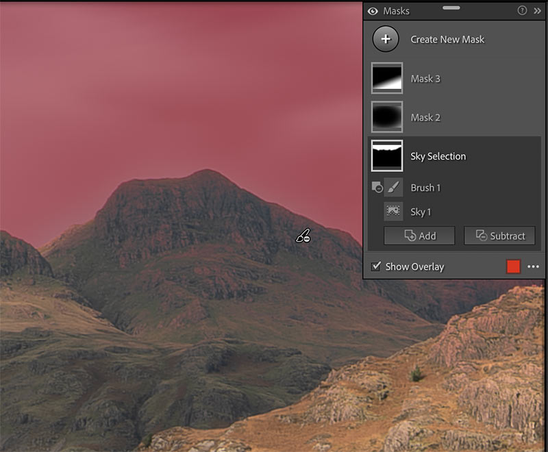Click the Add button for Sky Selection
548x452 pixels.
click(419, 236)
